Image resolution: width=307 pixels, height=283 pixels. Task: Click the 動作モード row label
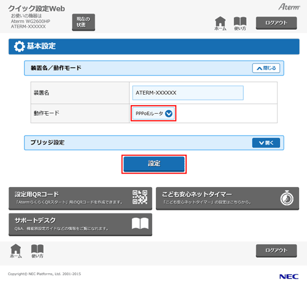tap(47, 113)
